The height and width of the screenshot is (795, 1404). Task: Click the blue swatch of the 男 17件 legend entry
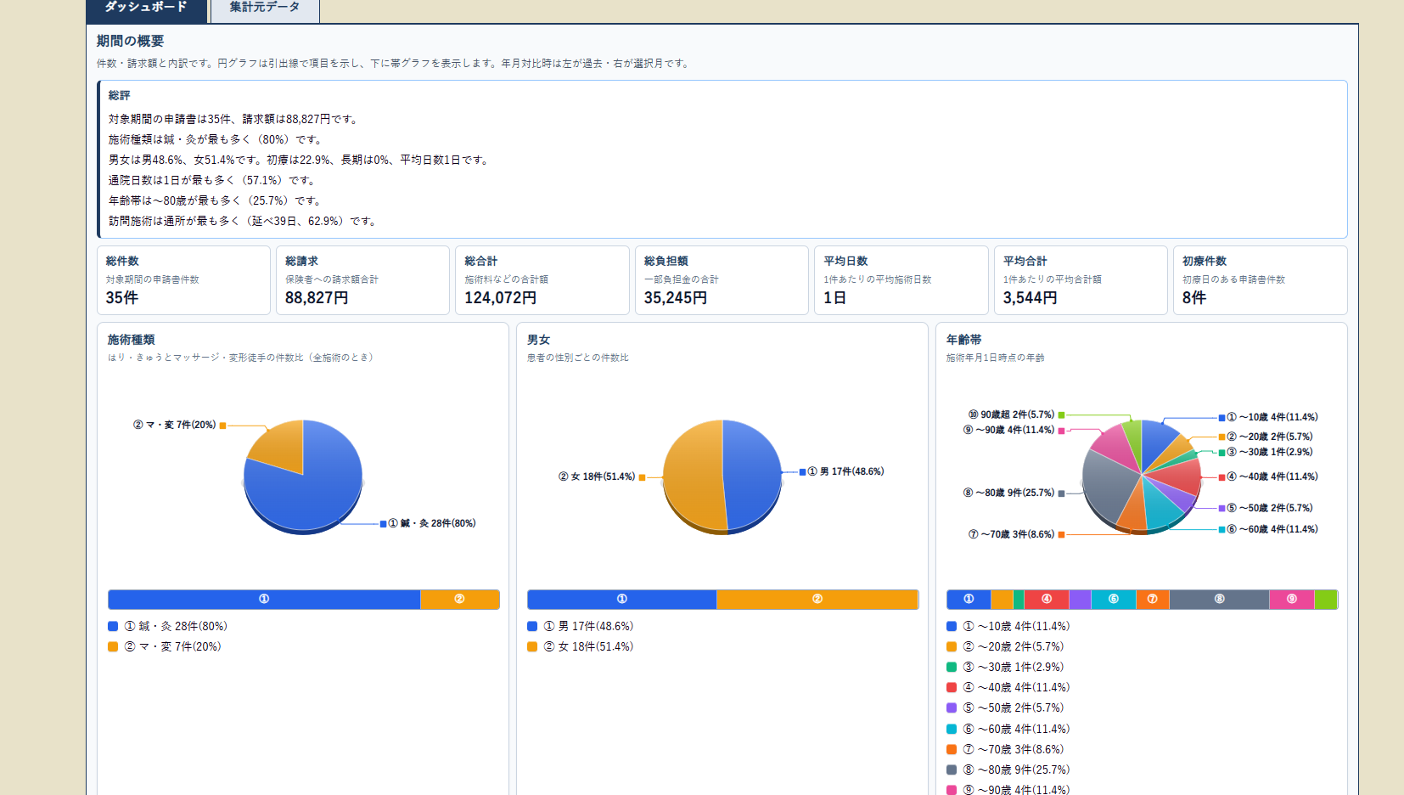(532, 626)
